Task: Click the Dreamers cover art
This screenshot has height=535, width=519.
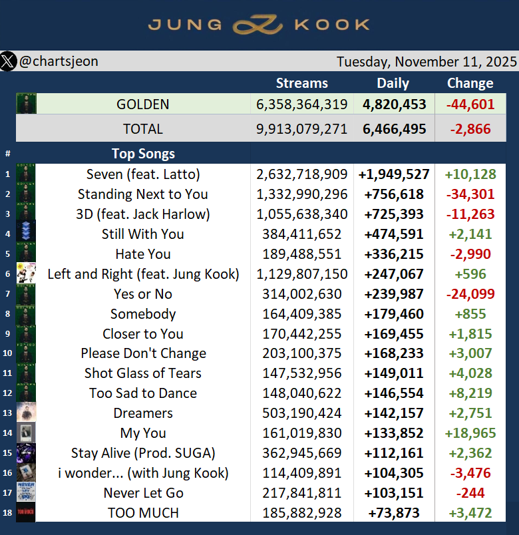Action: click(x=26, y=412)
